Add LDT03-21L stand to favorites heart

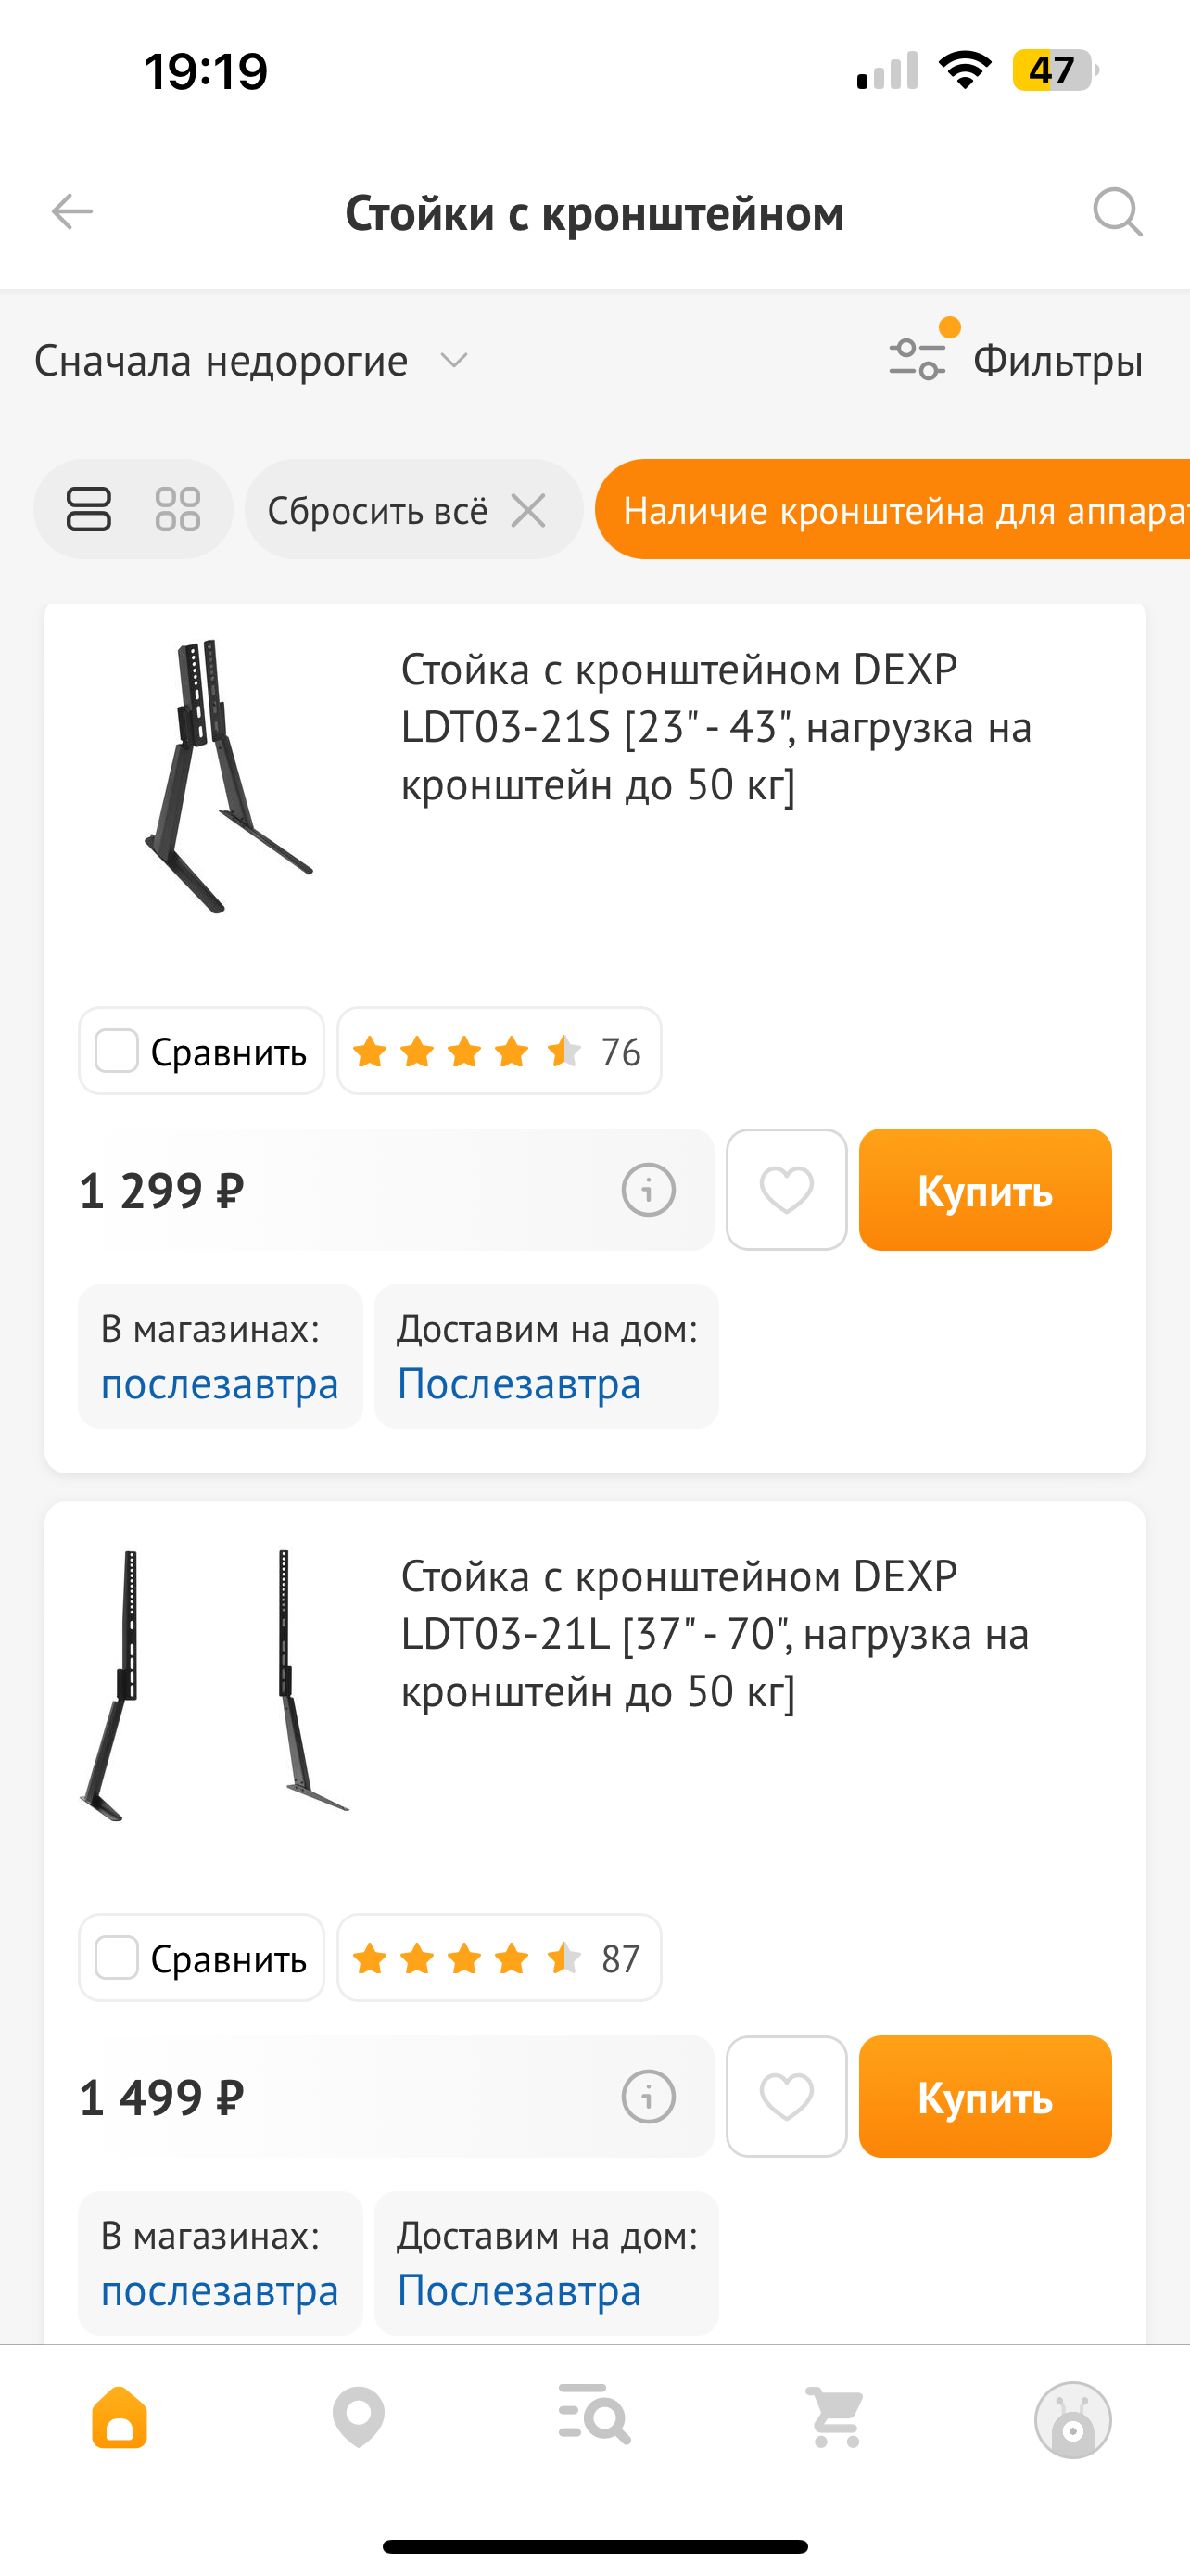click(x=786, y=2096)
